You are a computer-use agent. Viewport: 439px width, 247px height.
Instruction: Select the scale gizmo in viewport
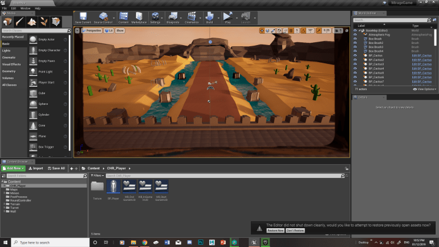click(x=273, y=31)
